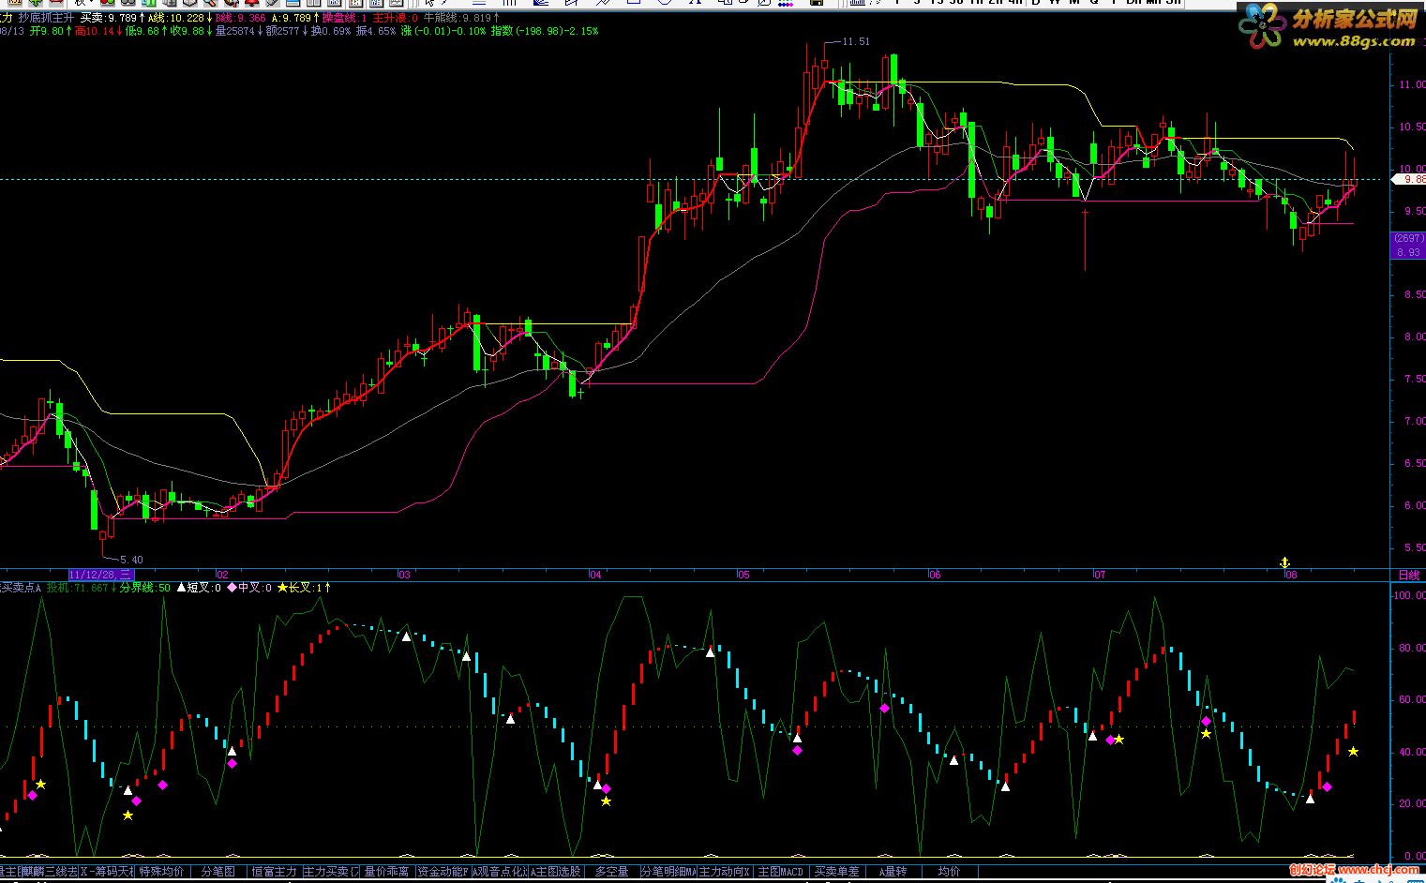Open the 主力动向X tab
Screen dimensions: 1426x883
pos(725,872)
